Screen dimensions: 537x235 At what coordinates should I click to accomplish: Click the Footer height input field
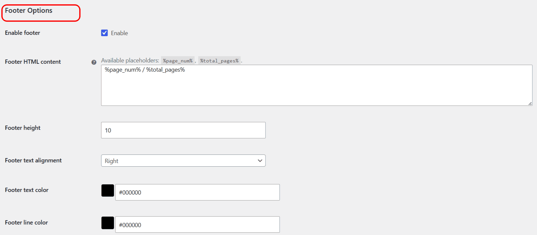pos(183,130)
